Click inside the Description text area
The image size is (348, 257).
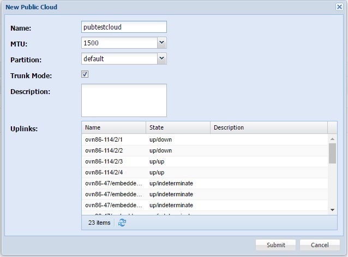pos(124,100)
